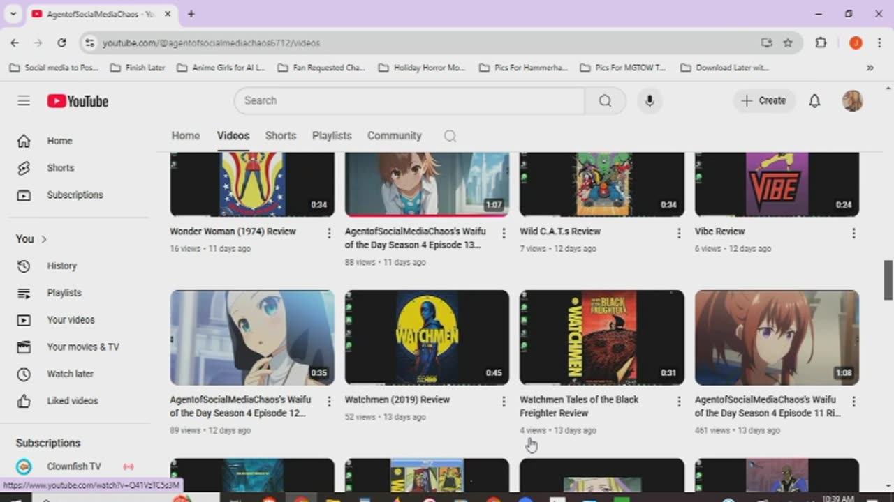
Task: Open Wonder Woman (1974) Review title
Action: (233, 231)
